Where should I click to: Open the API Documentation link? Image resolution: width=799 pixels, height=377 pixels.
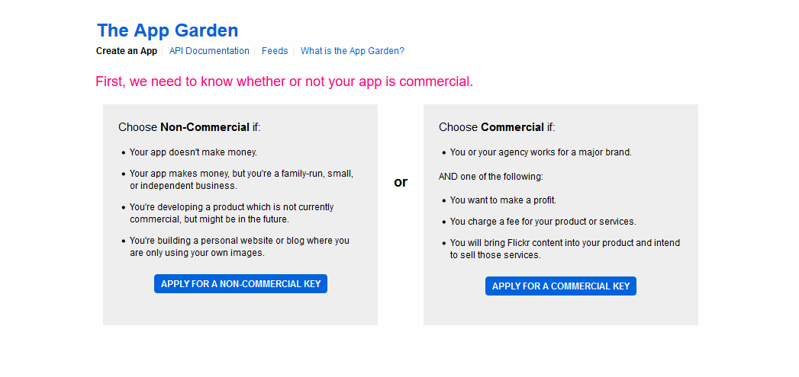tap(209, 51)
